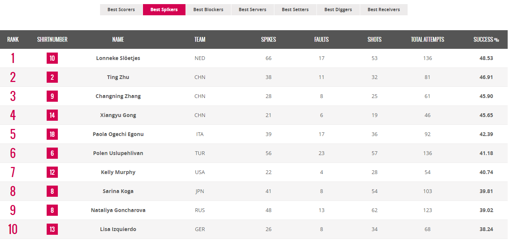
Task: Click Ting Zhu's team CHN
Action: click(x=200, y=77)
